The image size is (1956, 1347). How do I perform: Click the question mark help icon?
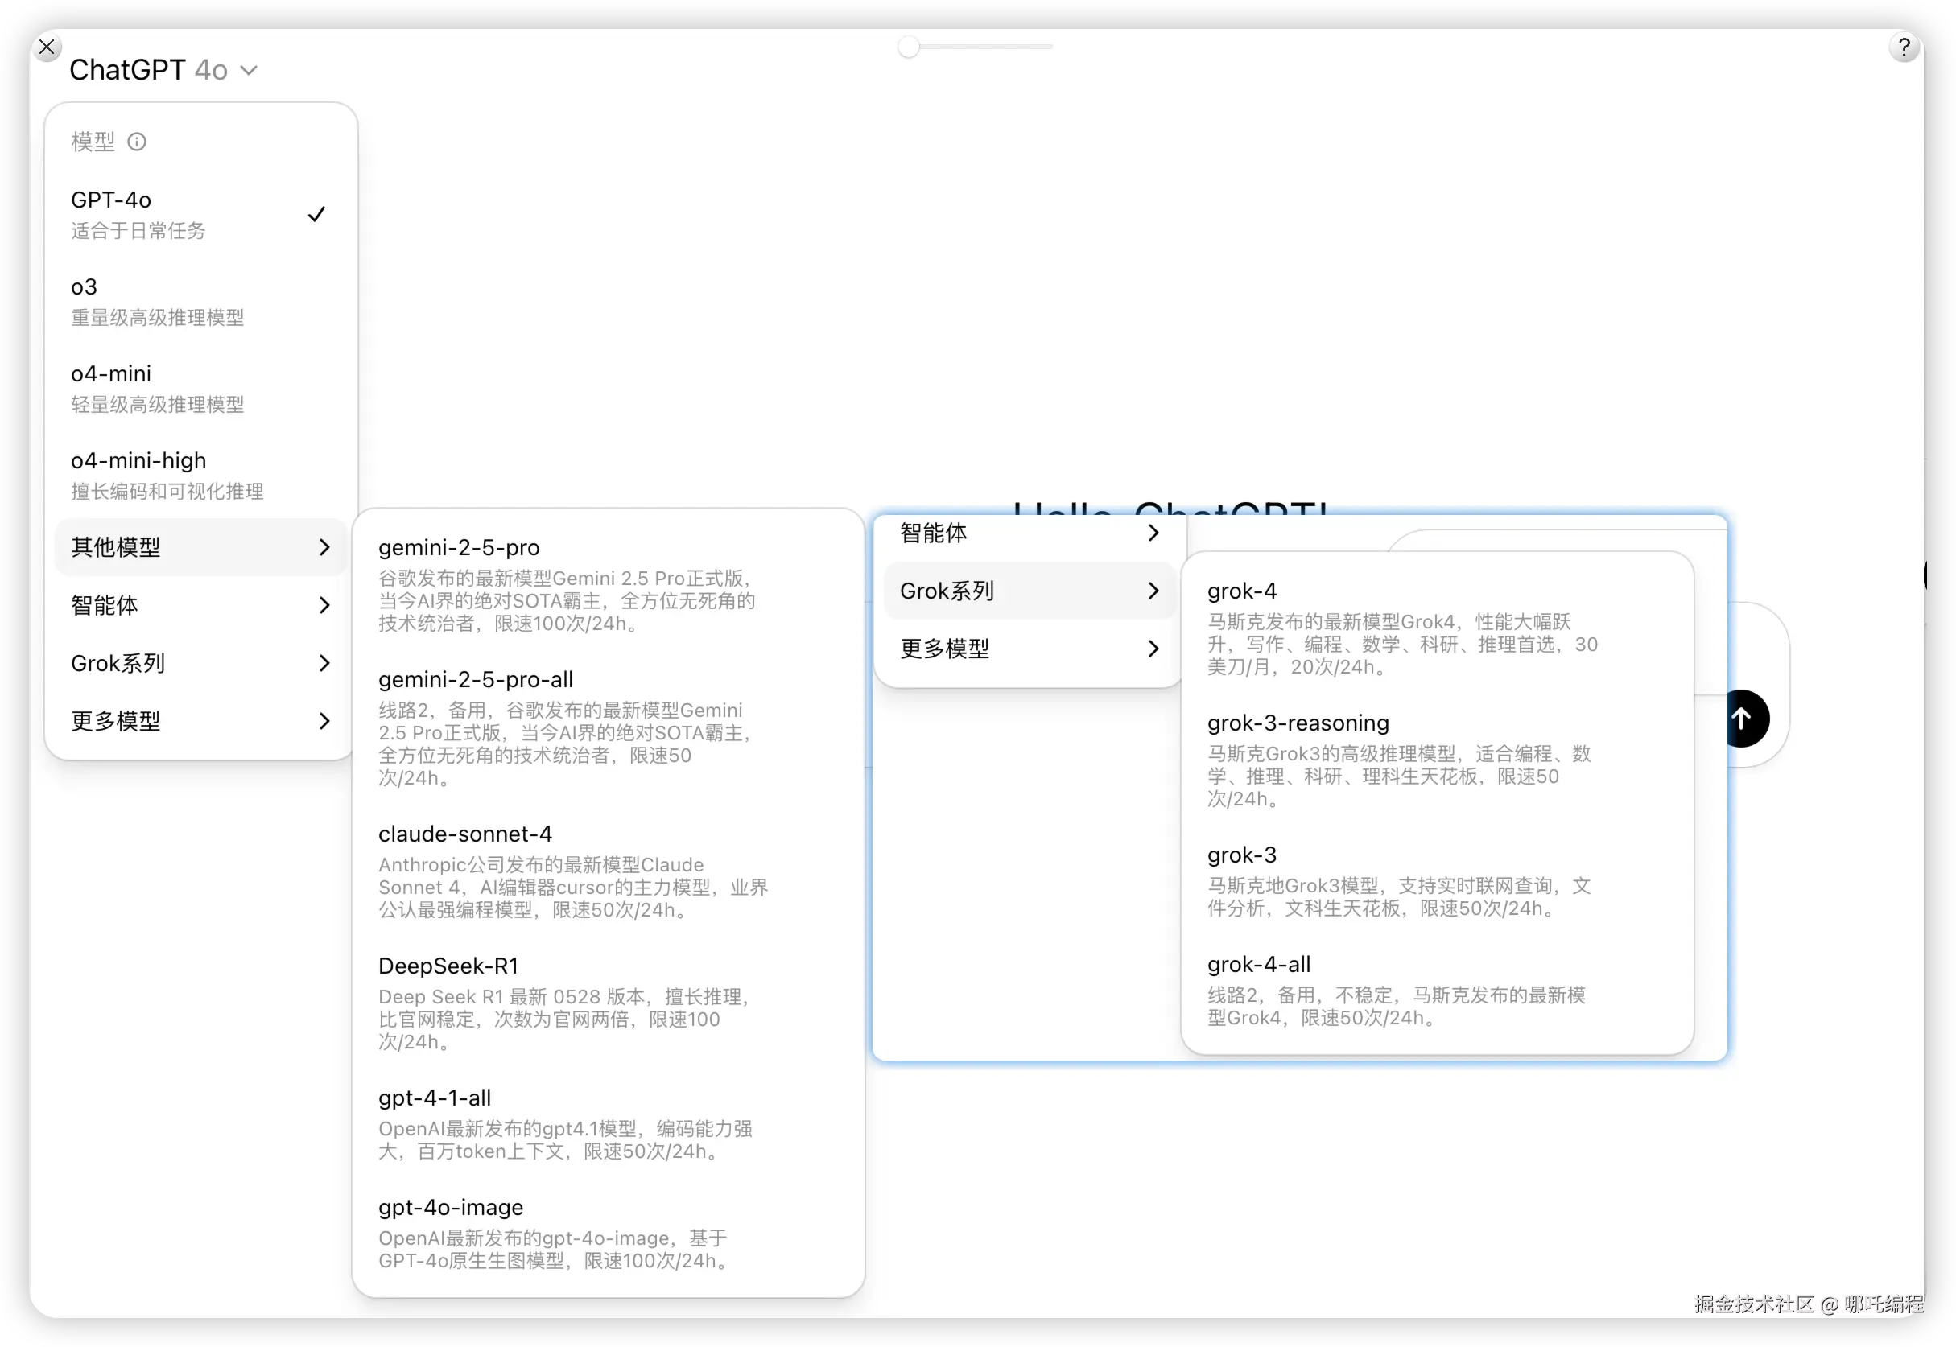click(x=1904, y=47)
